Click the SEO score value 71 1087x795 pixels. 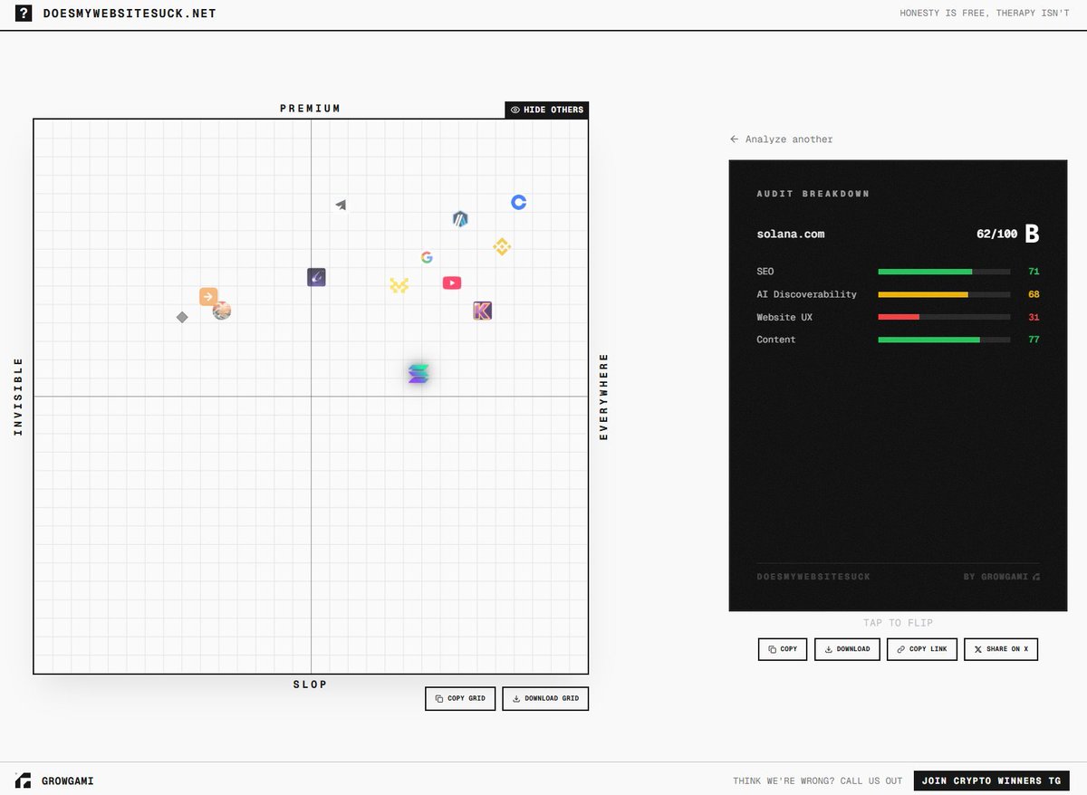(1034, 272)
